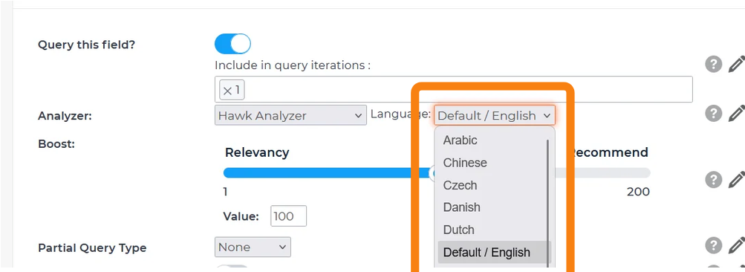Open help for Query this field
The image size is (745, 272).
coord(713,64)
